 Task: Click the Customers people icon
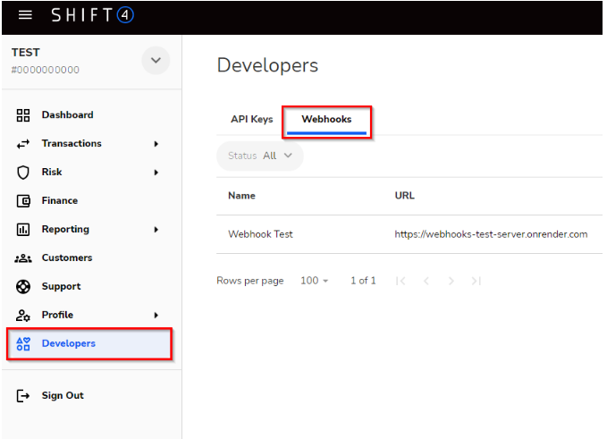24,258
